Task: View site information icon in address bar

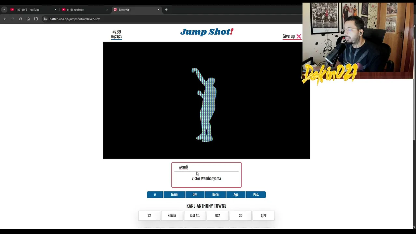Action: [45, 19]
